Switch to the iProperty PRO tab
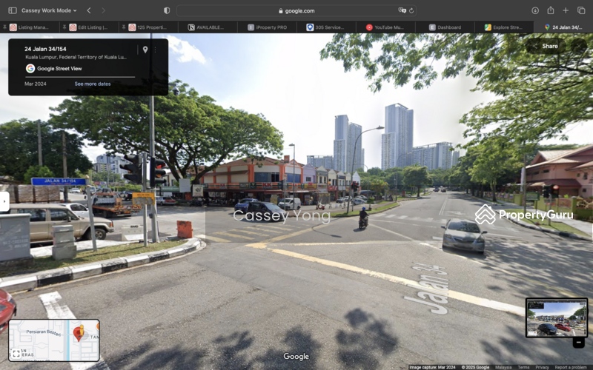The height and width of the screenshot is (370, 593). [x=267, y=27]
